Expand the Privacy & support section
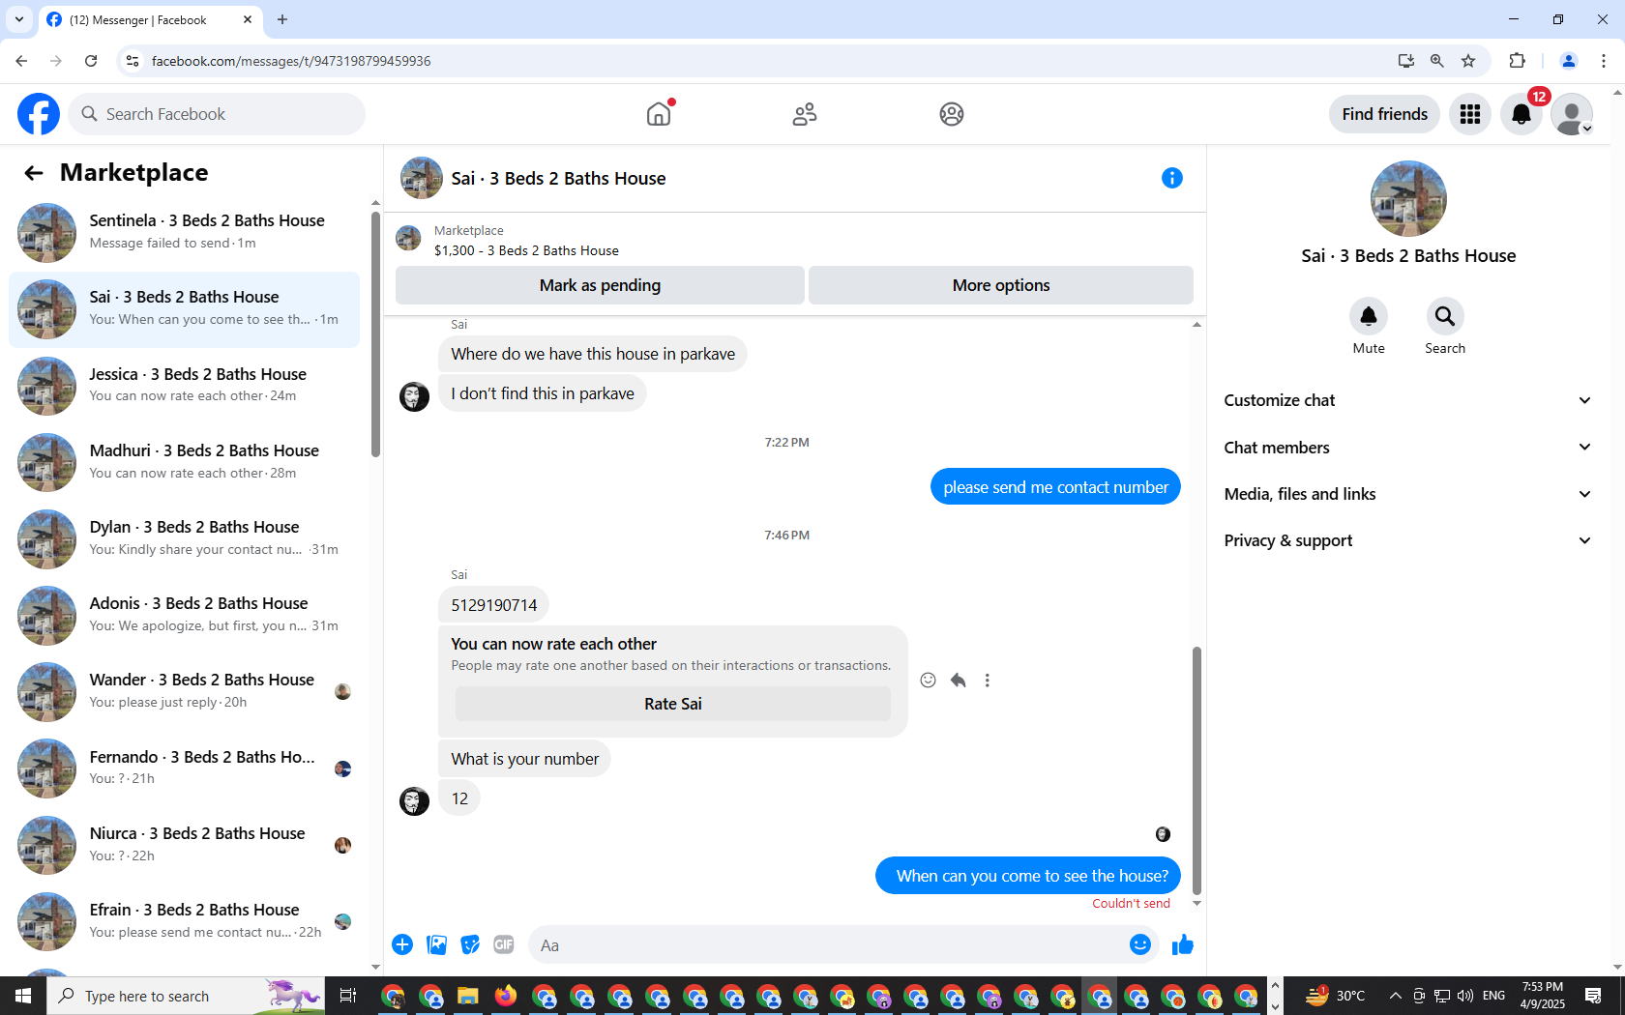 (x=1408, y=540)
